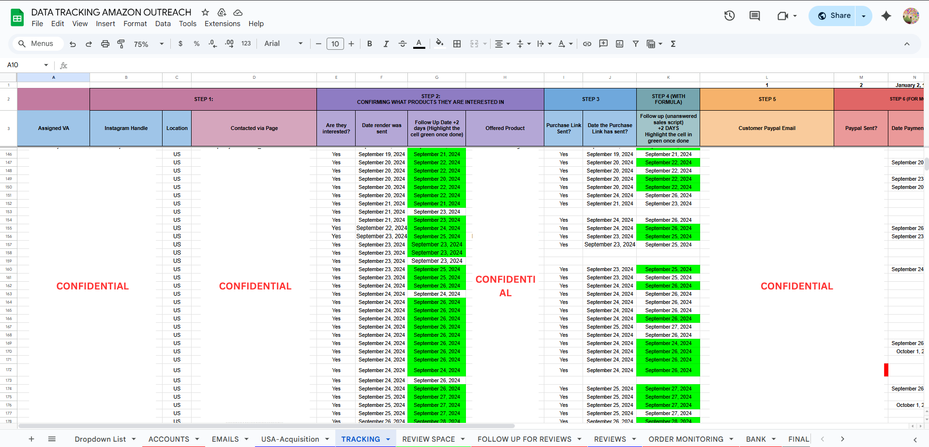Viewport: 929px width, 447px height.
Task: Click the Share button
Action: click(834, 16)
